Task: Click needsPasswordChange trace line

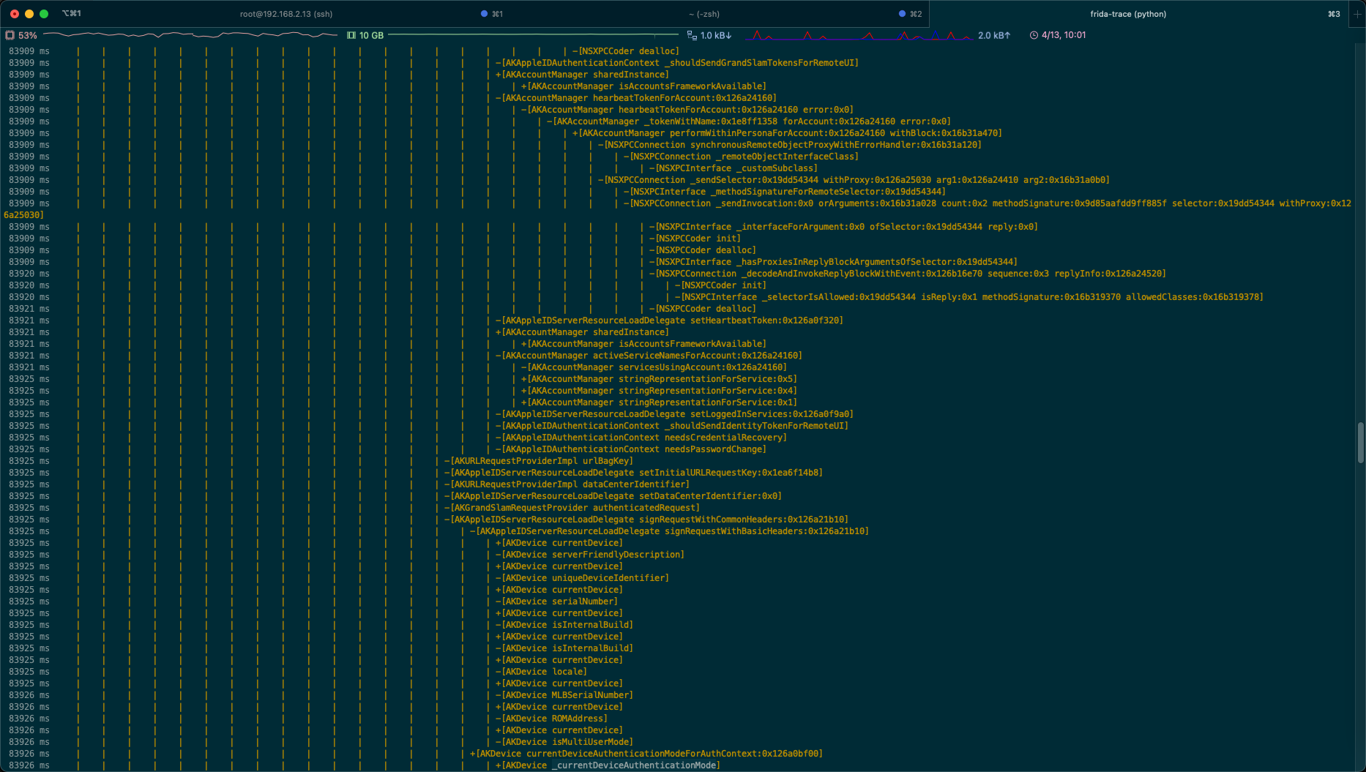Action: coord(630,449)
